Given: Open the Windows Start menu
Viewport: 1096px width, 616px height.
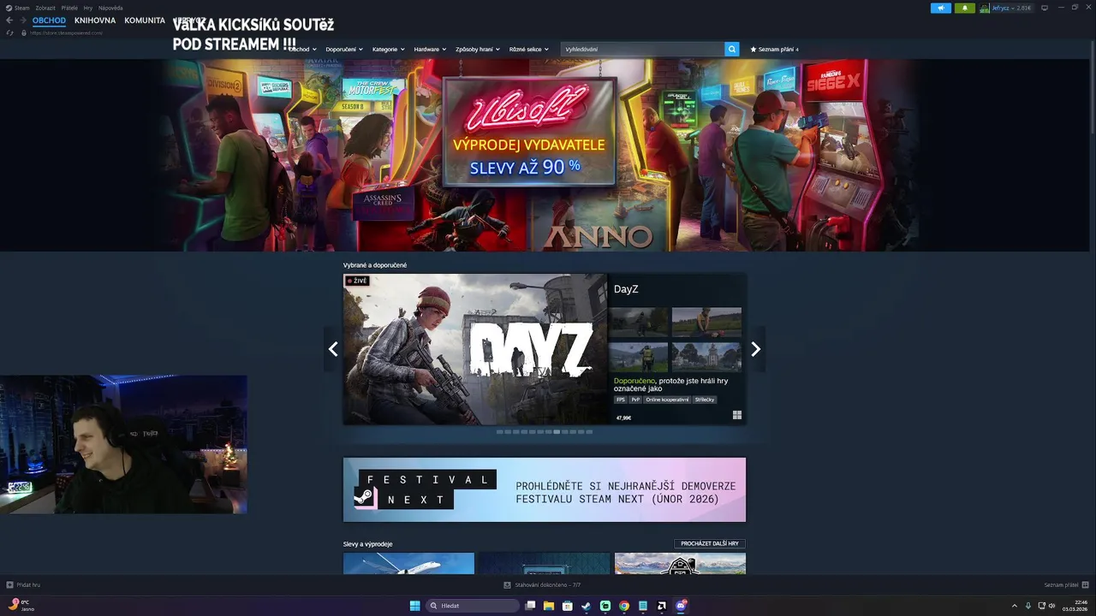Looking at the screenshot, I should point(414,606).
